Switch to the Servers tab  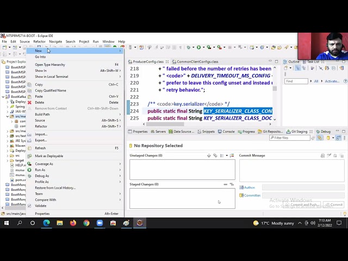[158, 132]
